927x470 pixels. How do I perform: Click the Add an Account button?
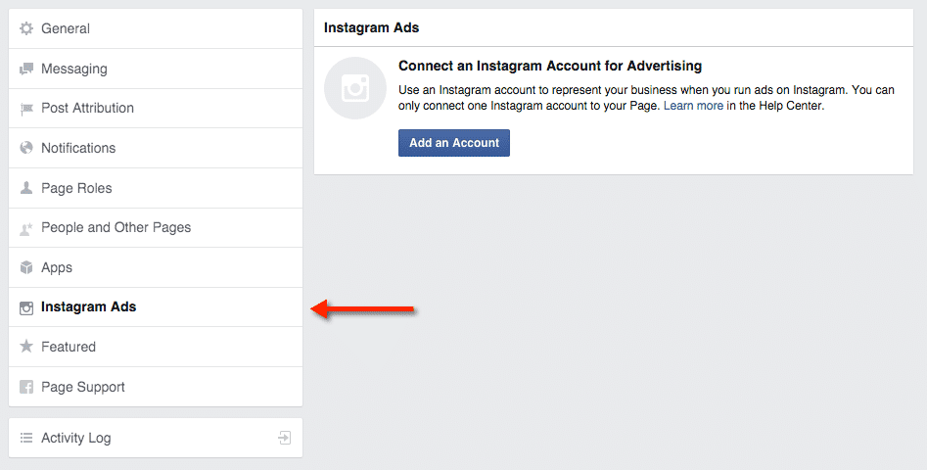(x=454, y=143)
